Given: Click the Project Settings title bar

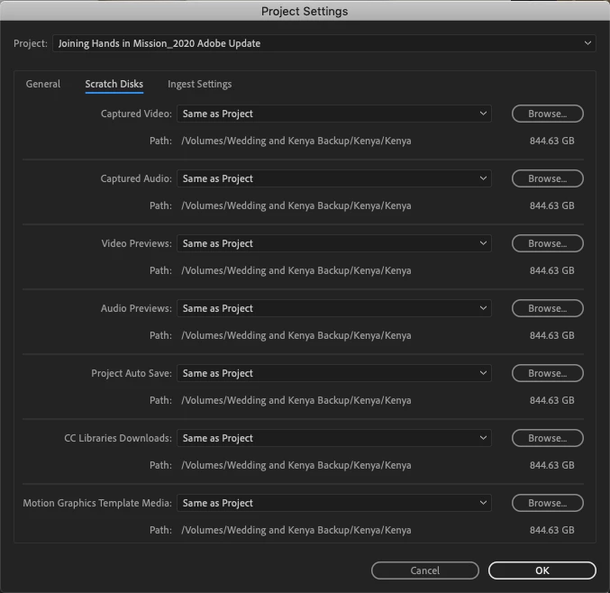Looking at the screenshot, I should pyautogui.click(x=305, y=11).
